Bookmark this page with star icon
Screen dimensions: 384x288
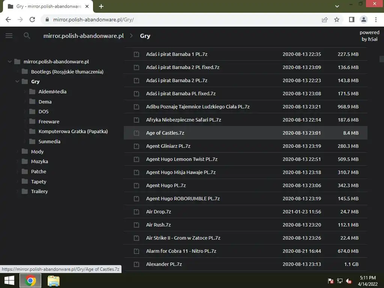pos(337,19)
